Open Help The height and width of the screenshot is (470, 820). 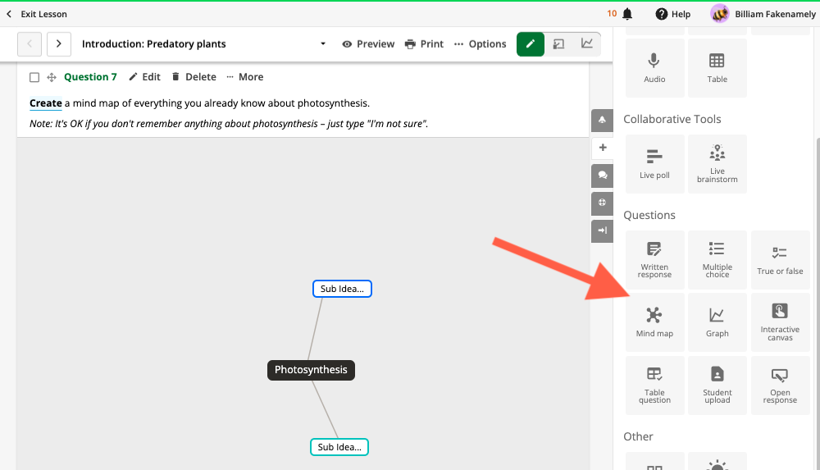click(673, 14)
